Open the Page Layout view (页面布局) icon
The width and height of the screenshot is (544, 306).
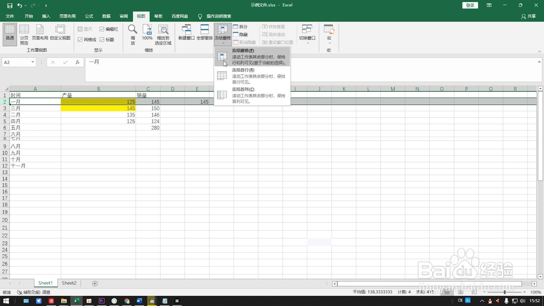[40, 33]
